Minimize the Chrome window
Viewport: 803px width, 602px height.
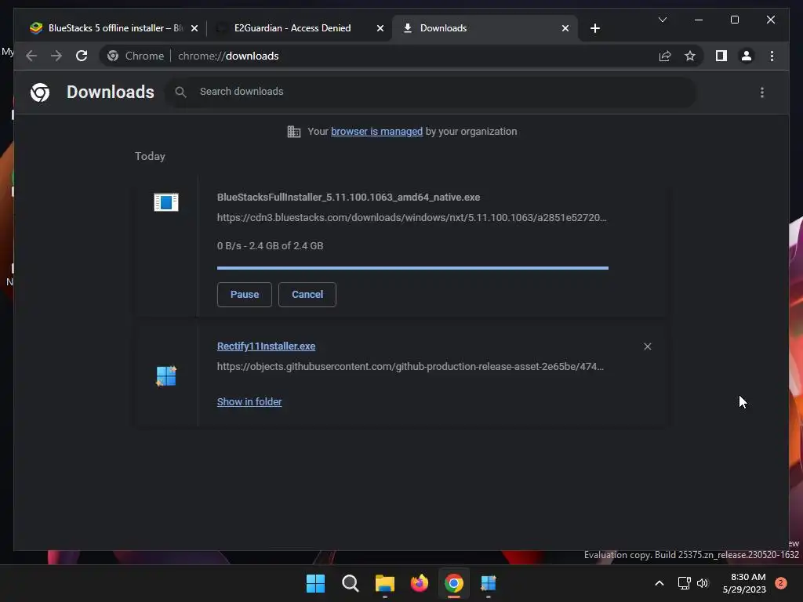(x=699, y=20)
